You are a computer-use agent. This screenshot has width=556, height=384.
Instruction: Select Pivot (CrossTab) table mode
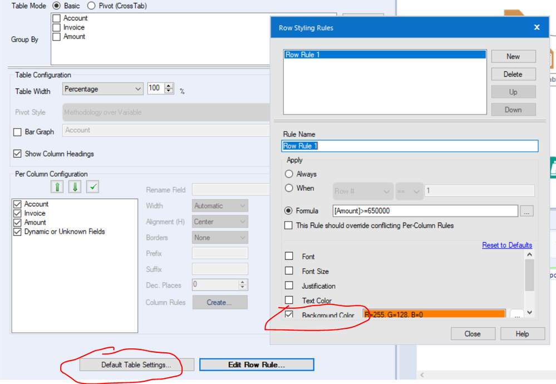pyautogui.click(x=91, y=6)
